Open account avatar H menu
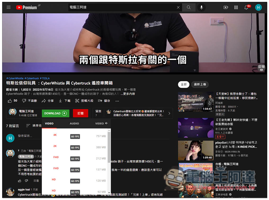The height and width of the screenshot is (200, 269). click(258, 7)
